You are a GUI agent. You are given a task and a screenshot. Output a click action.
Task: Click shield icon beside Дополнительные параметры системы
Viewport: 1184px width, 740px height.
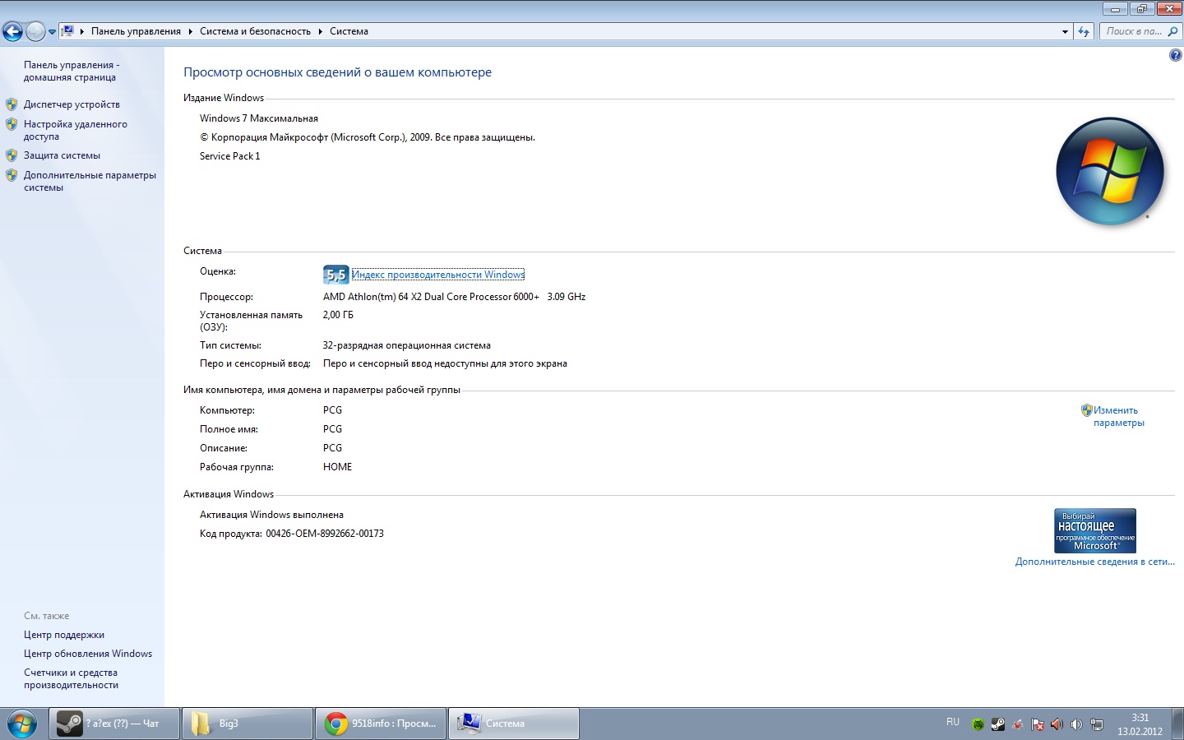click(12, 175)
